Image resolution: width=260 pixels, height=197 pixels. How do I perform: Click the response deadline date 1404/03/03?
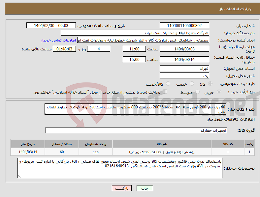pos(184,49)
